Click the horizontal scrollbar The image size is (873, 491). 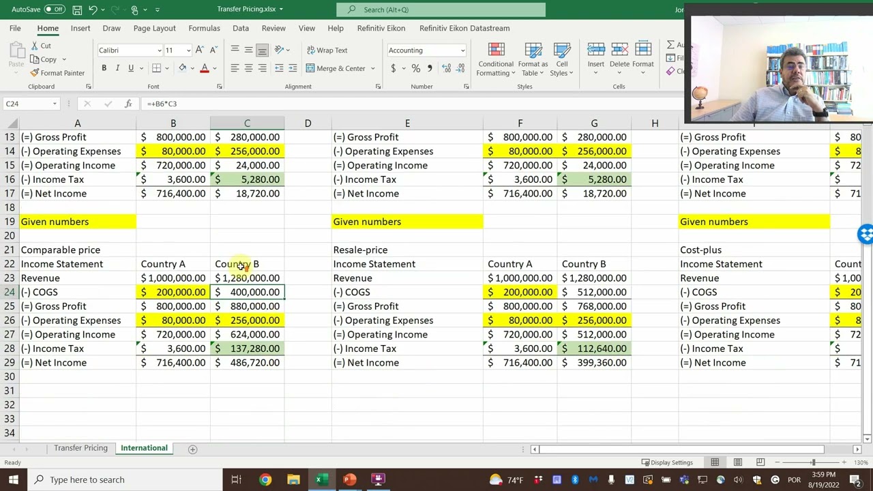coord(682,449)
